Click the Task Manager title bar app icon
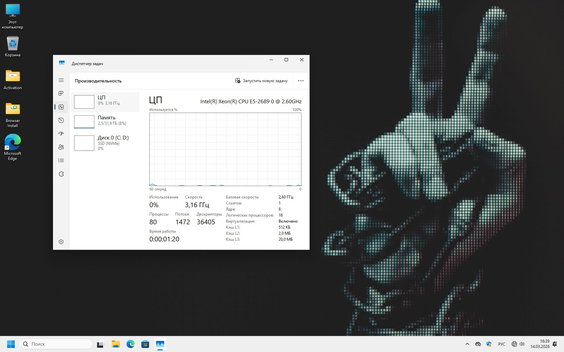The image size is (564, 352). [62, 63]
